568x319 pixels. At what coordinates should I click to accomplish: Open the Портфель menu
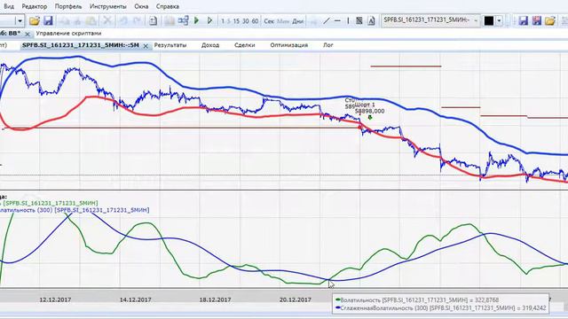(x=68, y=6)
